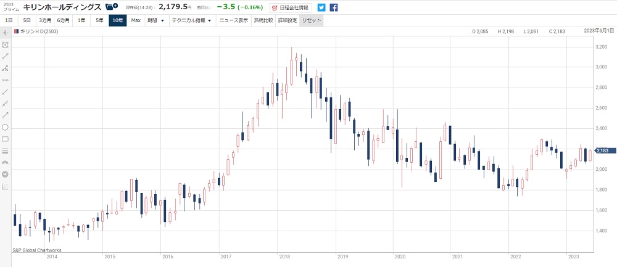Screen dimensions: 617x267
Task: Select the text annotation tool
Action: 5,45
